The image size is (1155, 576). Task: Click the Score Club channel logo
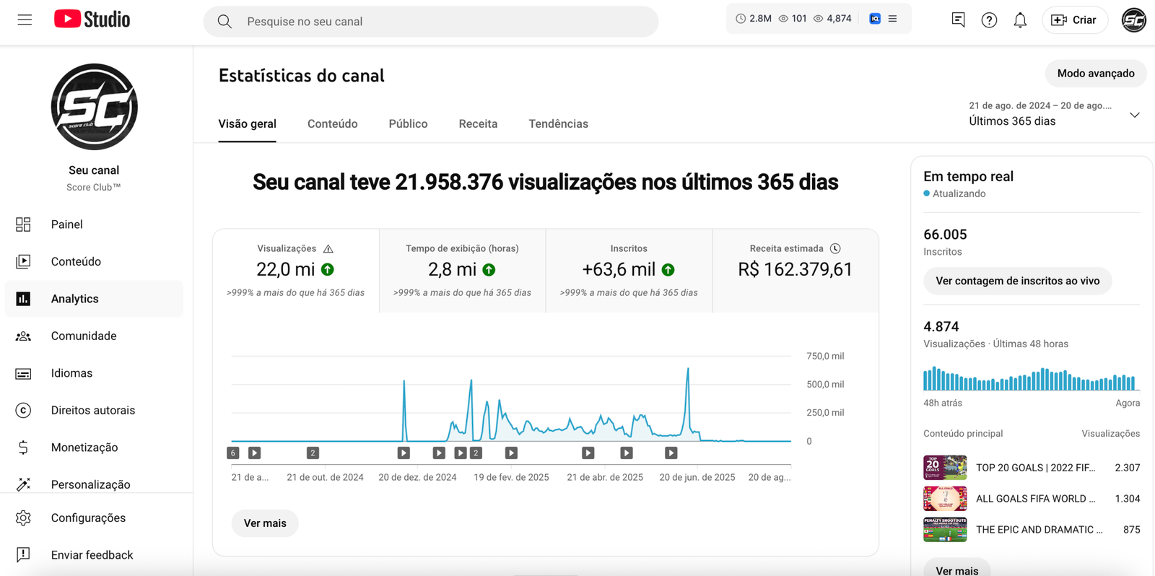pyautogui.click(x=94, y=107)
